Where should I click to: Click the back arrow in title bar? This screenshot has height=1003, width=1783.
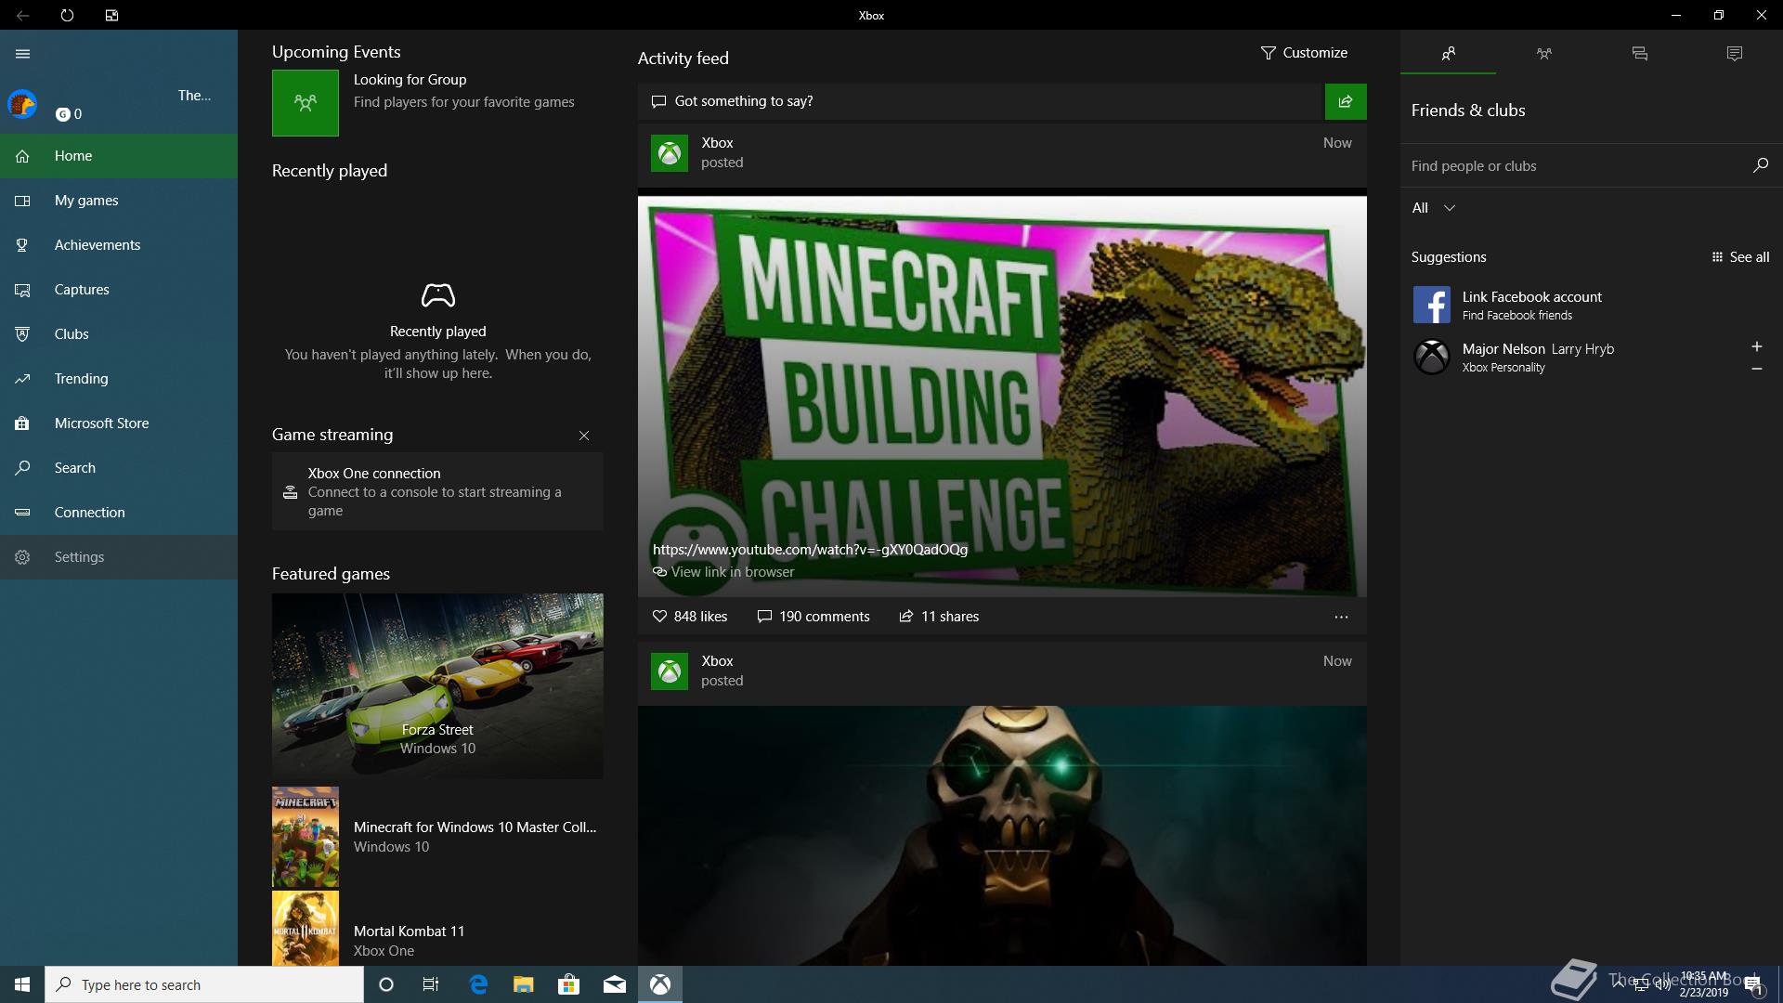tap(22, 15)
